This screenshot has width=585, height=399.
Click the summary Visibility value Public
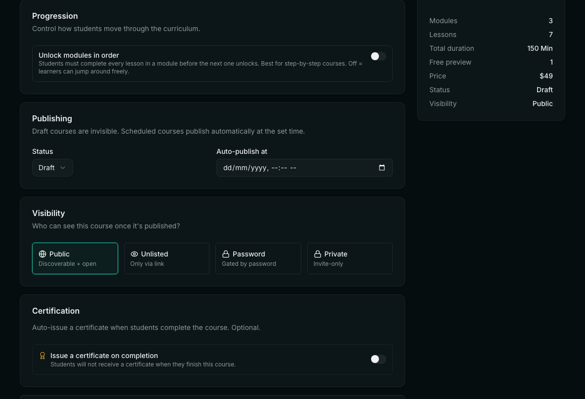coord(543,104)
